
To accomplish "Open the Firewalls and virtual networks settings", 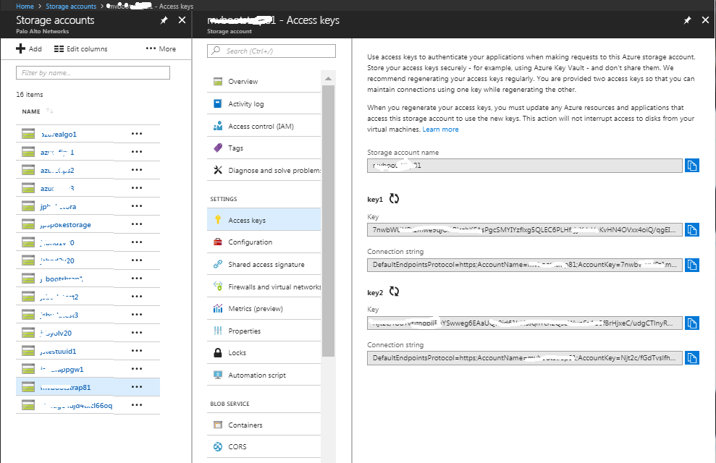I will 274,286.
